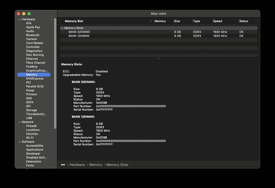Zoom the Mac mini window with the green button

pyautogui.click(x=29, y=14)
